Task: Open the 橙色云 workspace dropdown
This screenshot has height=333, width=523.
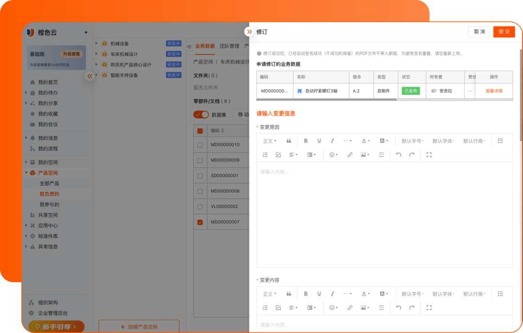Action: pyautogui.click(x=86, y=32)
